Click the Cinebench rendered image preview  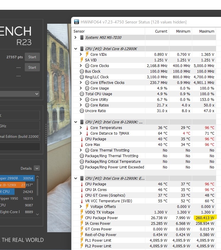[x=59, y=128]
